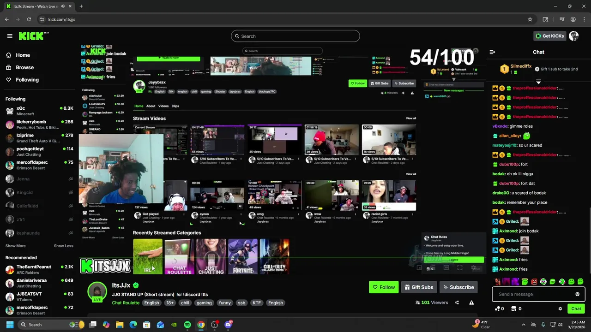
Task: Click the Gift Subs button
Action: click(x=419, y=287)
